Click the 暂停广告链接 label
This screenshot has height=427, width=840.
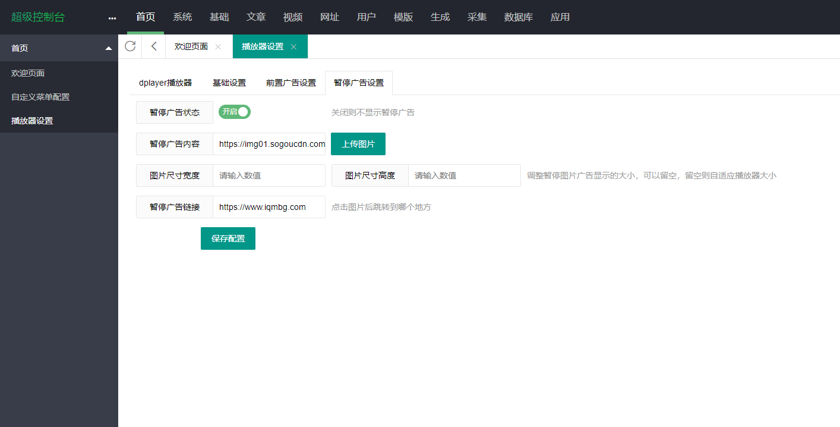click(x=175, y=207)
